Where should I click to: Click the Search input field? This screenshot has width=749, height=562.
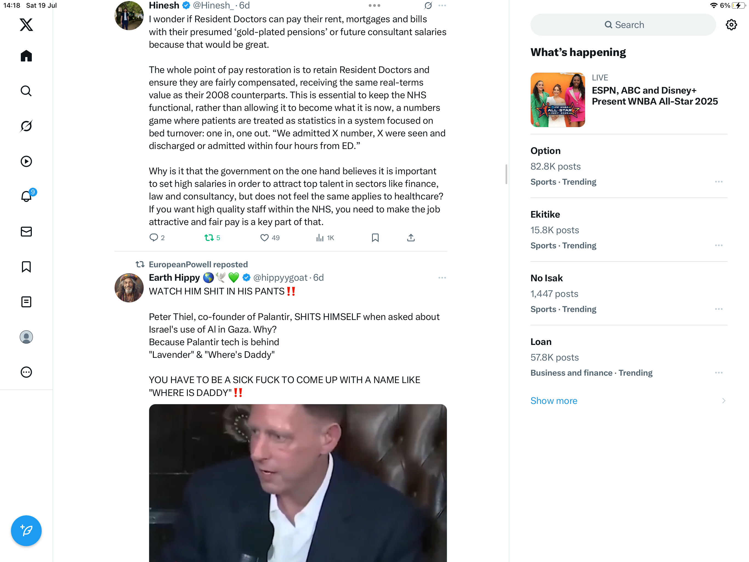click(x=623, y=25)
